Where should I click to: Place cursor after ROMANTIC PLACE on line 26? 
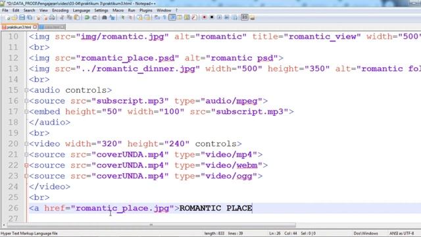pyautogui.click(x=253, y=208)
